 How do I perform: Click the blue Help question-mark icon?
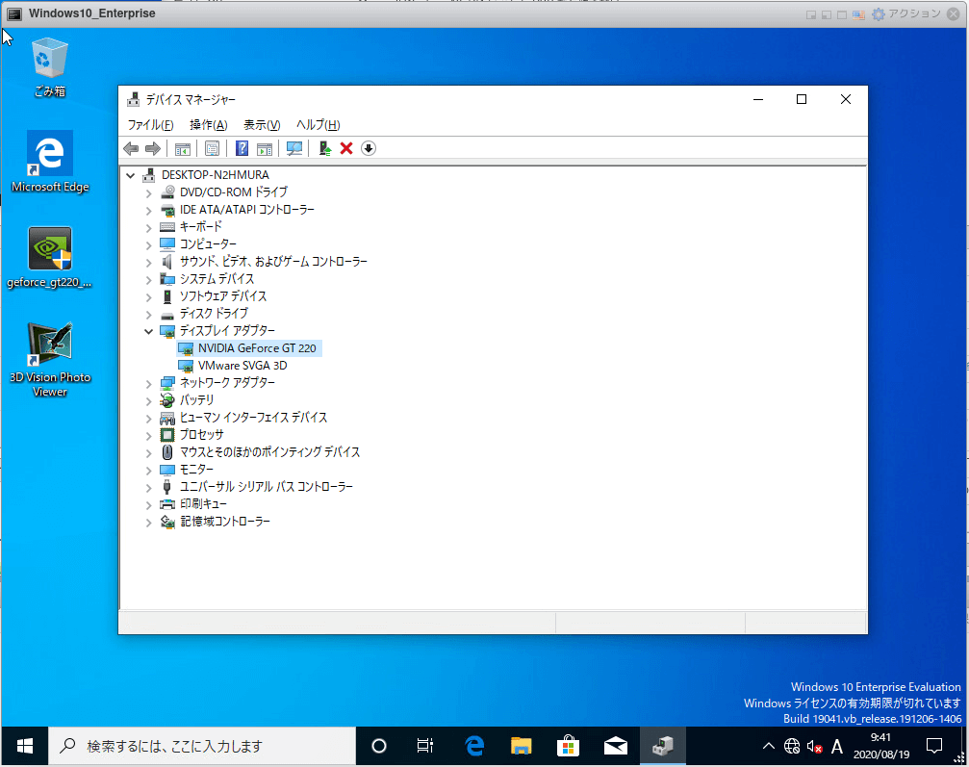coord(242,148)
